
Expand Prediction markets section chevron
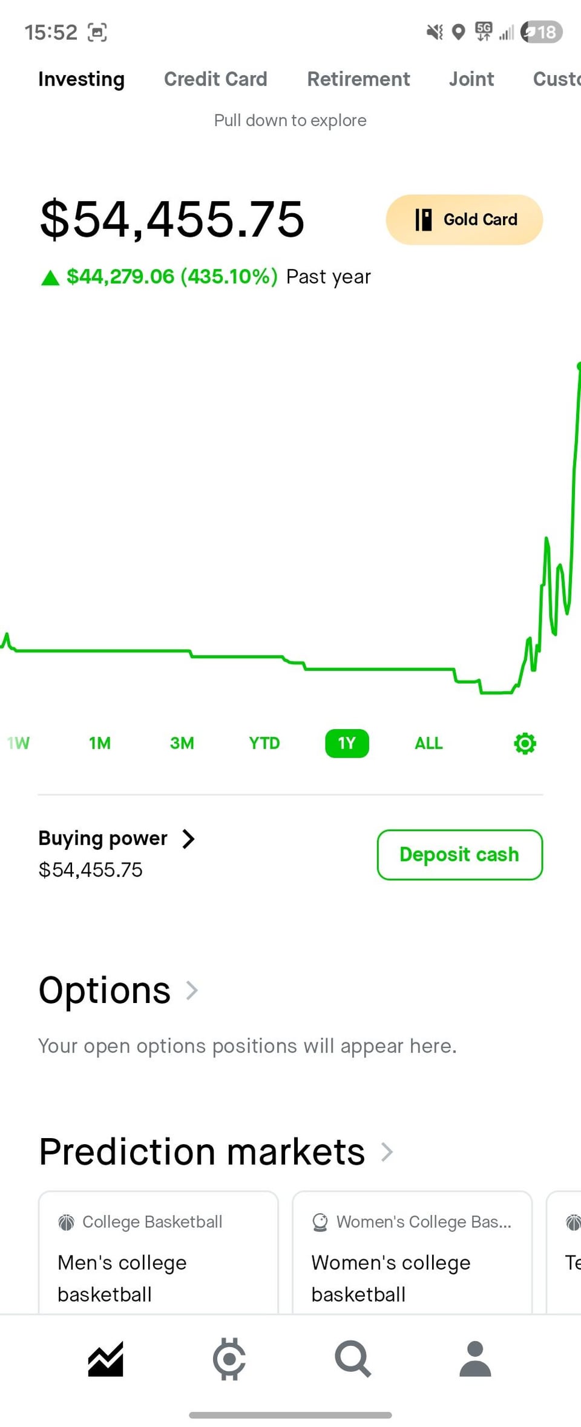pos(387,1151)
